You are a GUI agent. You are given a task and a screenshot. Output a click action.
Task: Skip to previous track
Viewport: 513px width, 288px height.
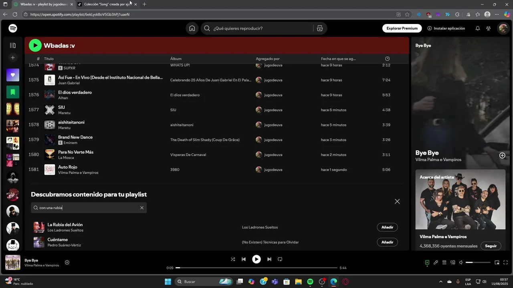click(x=244, y=259)
